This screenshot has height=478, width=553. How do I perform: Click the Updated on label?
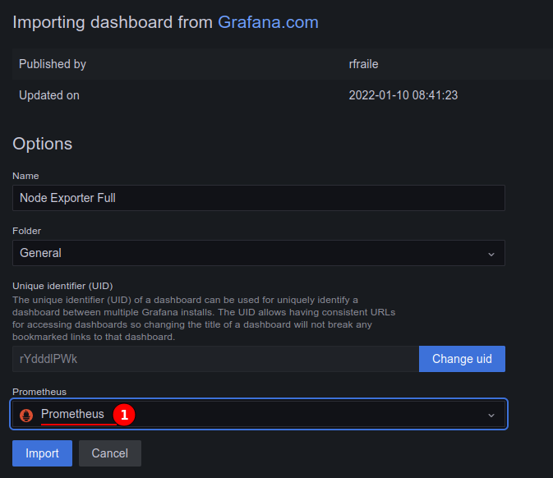(49, 95)
